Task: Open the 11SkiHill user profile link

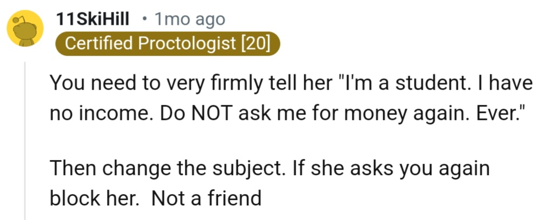Action: pyautogui.click(x=92, y=19)
